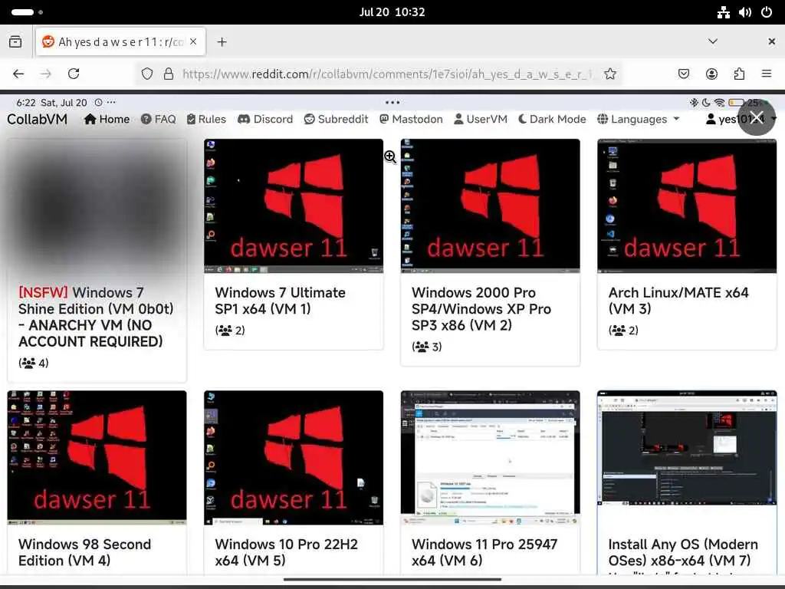785x589 pixels.
Task: Bookmark page with the star icon
Action: pyautogui.click(x=609, y=74)
